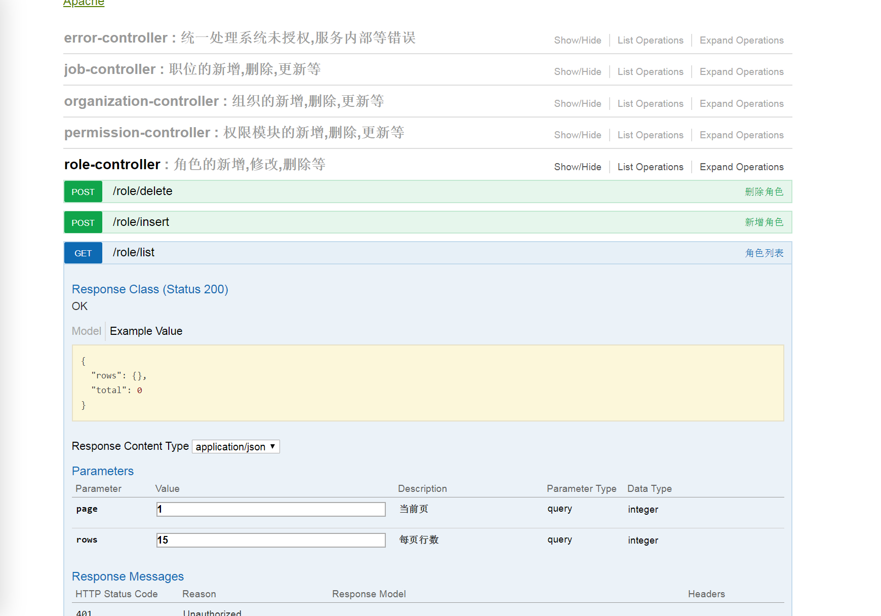Click the Unauthorized reason text

(212, 612)
